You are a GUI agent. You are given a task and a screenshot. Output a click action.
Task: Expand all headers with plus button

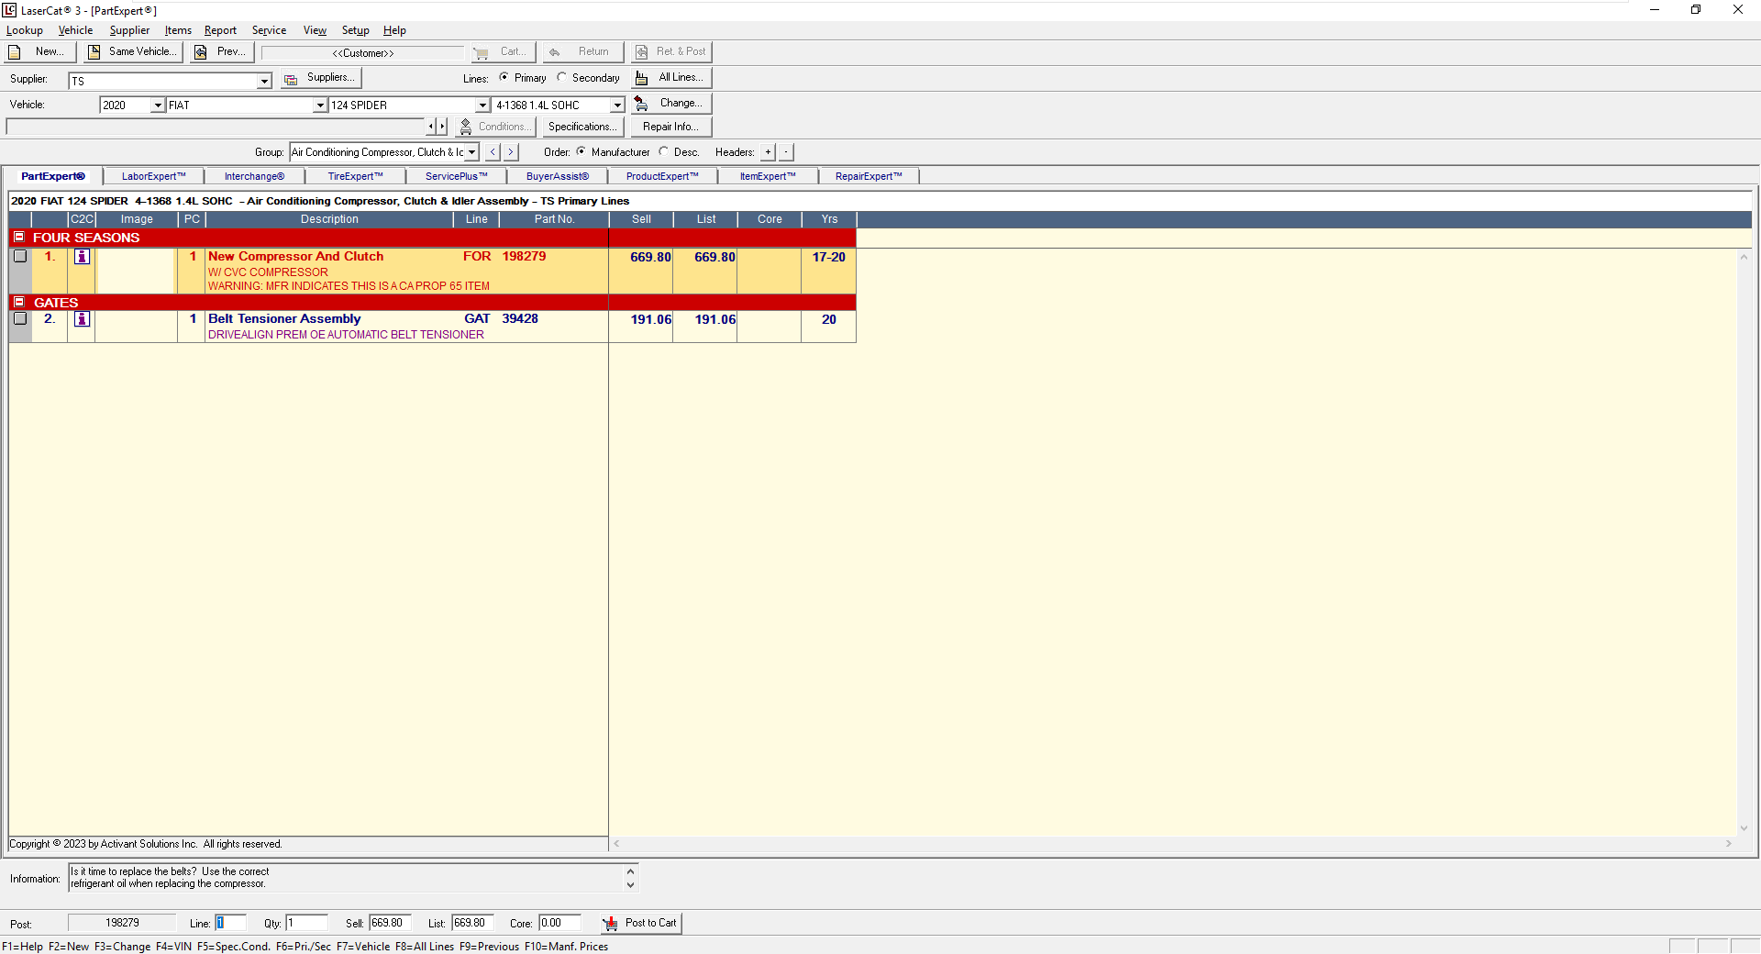coord(769,152)
